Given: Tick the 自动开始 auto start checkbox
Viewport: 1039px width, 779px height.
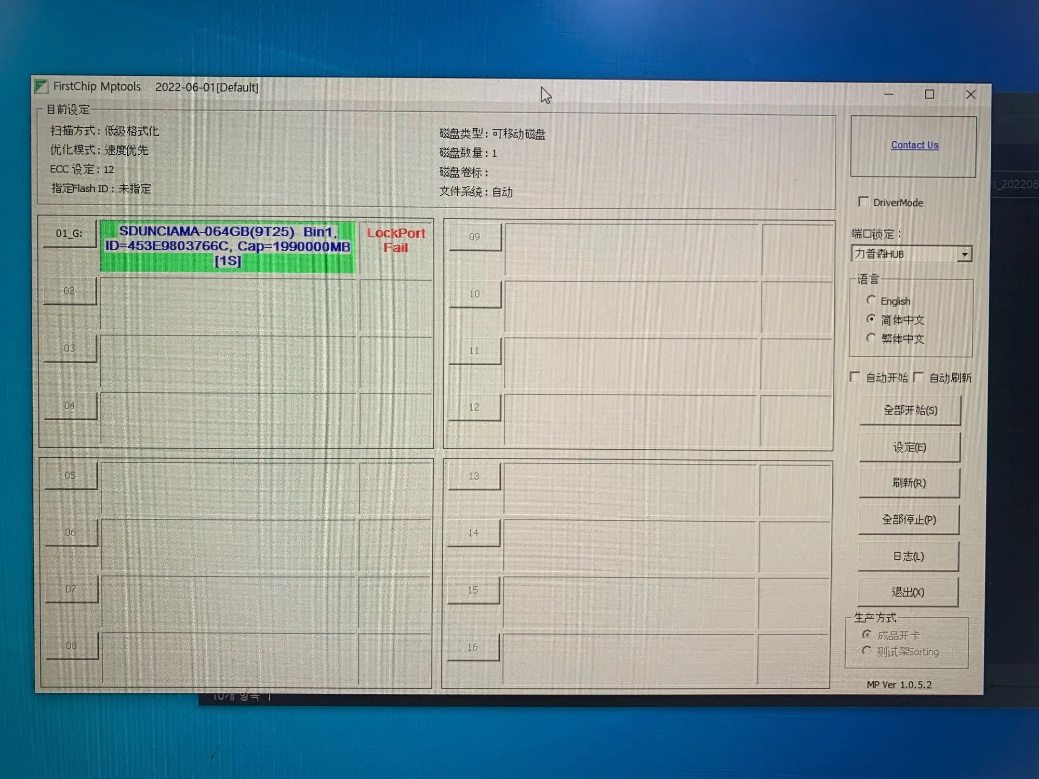Looking at the screenshot, I should click(855, 377).
